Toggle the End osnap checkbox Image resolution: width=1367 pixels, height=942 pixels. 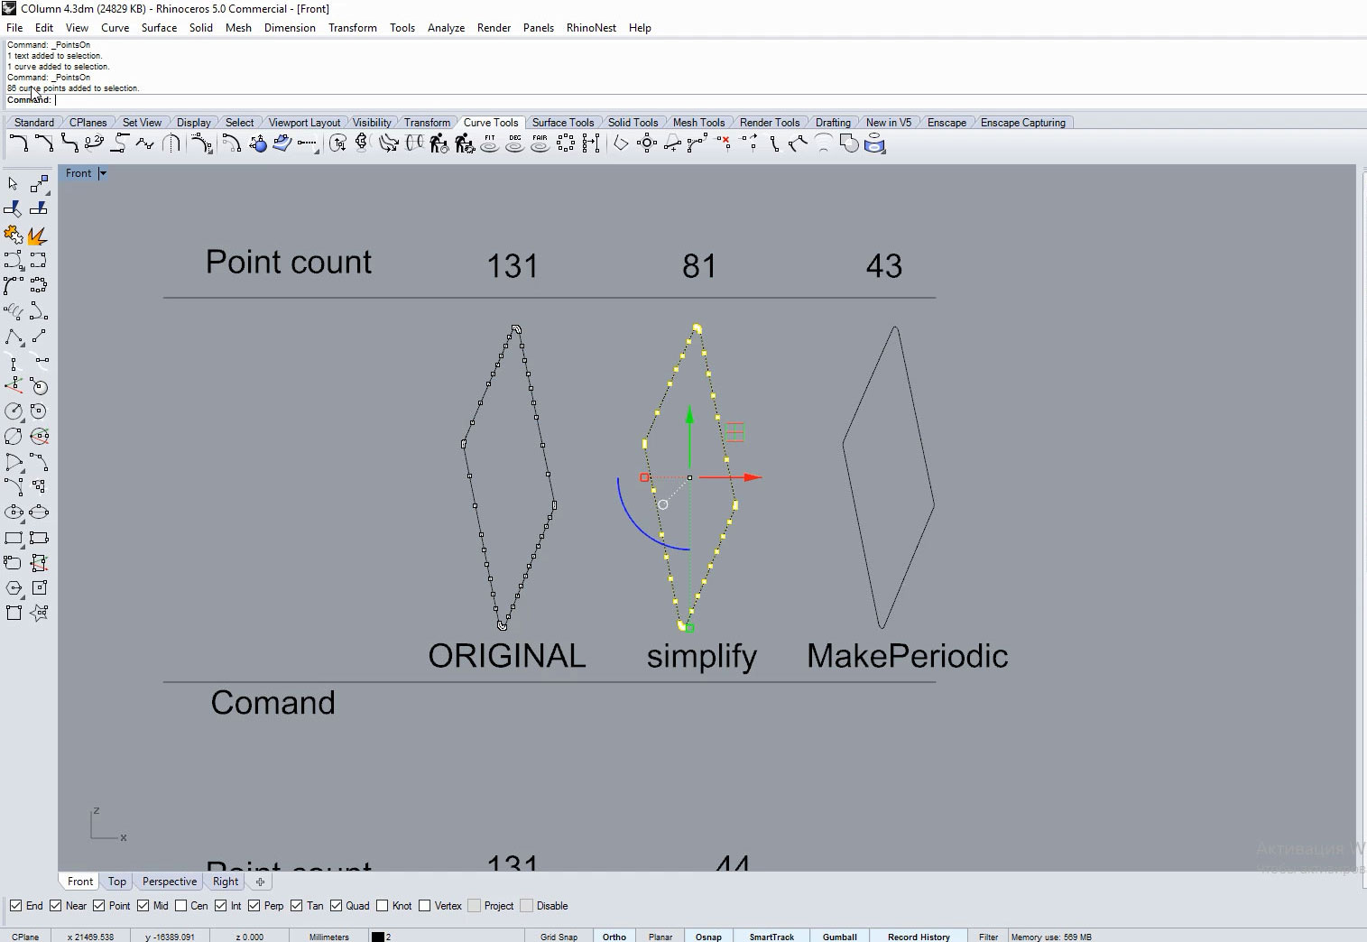15,906
